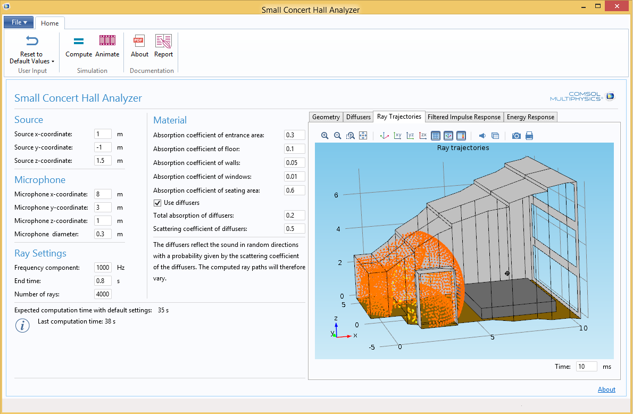This screenshot has height=414, width=633.
Task: Click the Time input field in milliseconds
Action: [586, 367]
